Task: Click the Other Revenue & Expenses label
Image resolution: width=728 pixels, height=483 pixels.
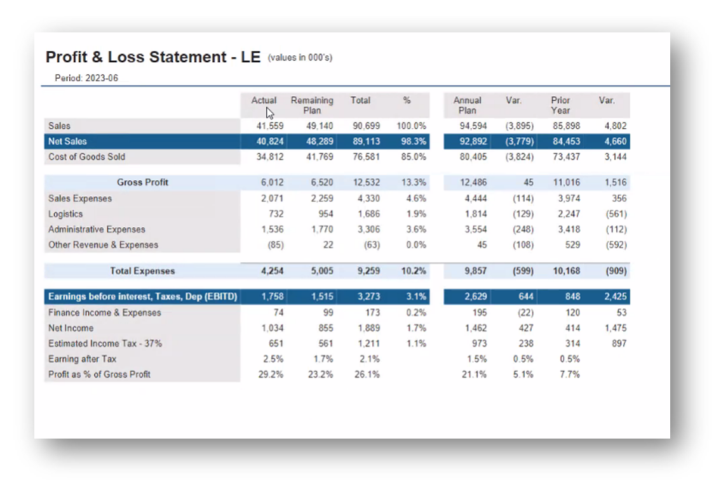Action: pyautogui.click(x=103, y=244)
